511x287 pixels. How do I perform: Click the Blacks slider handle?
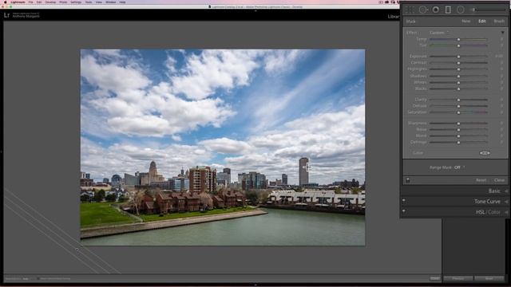pos(458,88)
